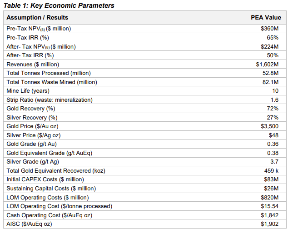Viewport: 293px width, 234px height.
Task: Click the 'Table 1: Key Economic Parameters' title
Action: (x=60, y=5)
